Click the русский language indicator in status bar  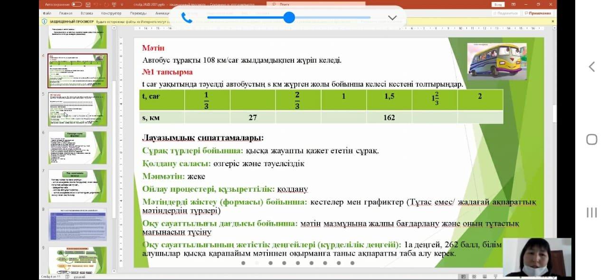click(79, 277)
